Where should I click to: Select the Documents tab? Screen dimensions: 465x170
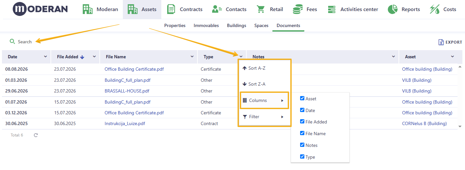288,25
